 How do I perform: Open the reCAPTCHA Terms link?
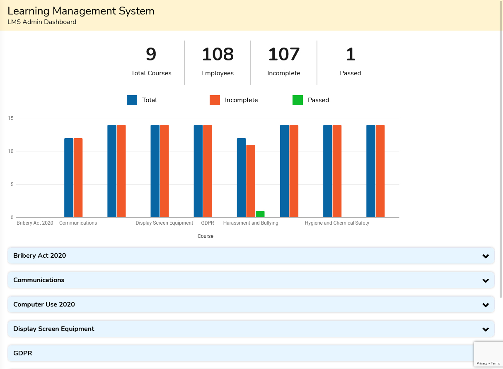pos(496,363)
